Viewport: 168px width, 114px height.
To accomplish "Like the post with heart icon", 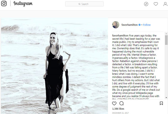I will [x=114, y=103].
